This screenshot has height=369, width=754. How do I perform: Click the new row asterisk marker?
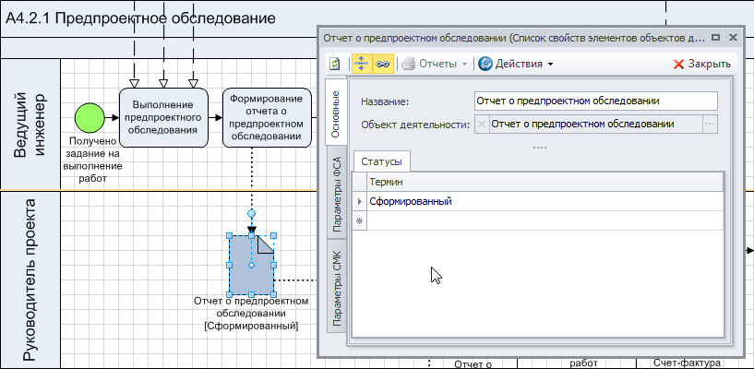[360, 221]
